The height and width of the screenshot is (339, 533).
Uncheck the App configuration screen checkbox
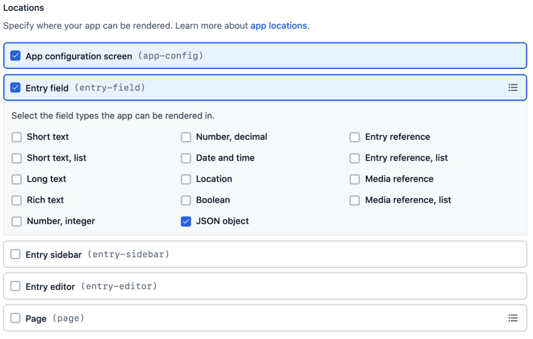click(x=15, y=56)
